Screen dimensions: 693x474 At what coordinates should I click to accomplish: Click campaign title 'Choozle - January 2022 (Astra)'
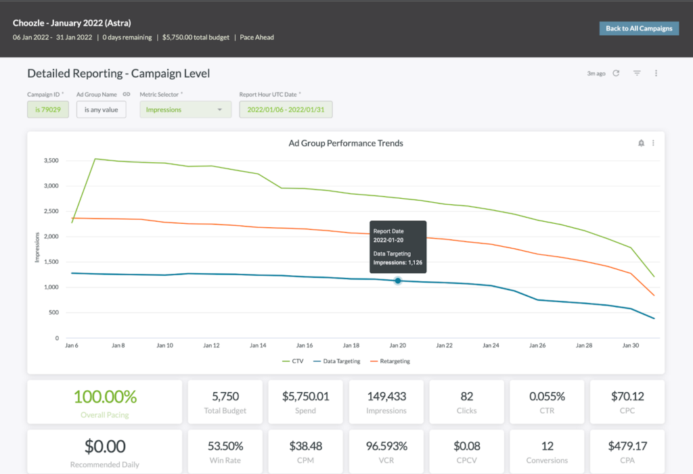pos(72,23)
